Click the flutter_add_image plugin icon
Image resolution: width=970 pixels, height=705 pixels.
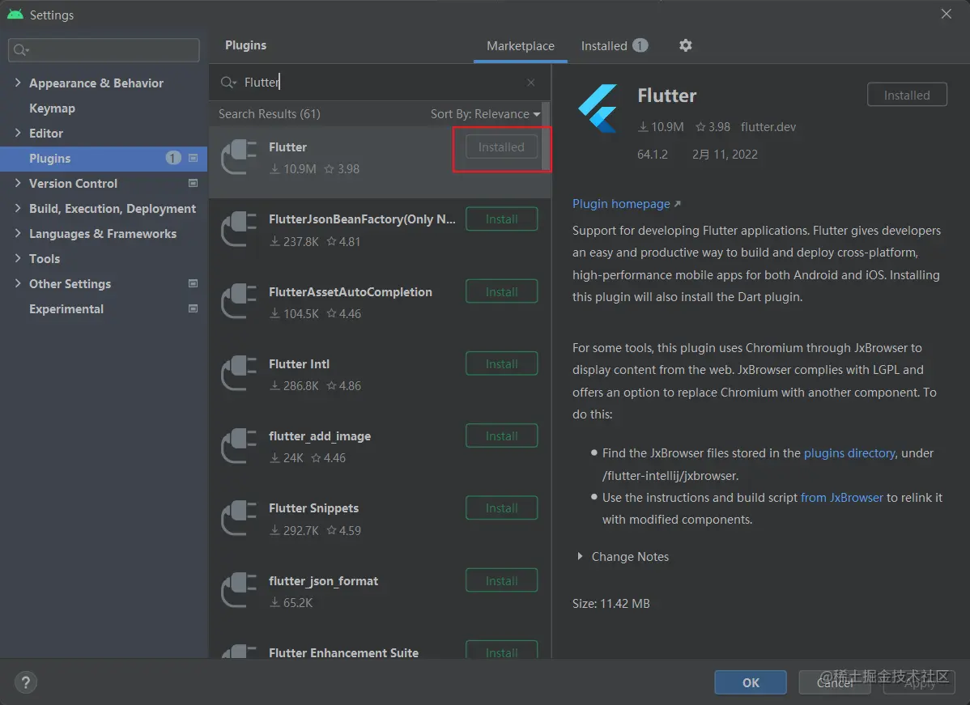tap(239, 447)
